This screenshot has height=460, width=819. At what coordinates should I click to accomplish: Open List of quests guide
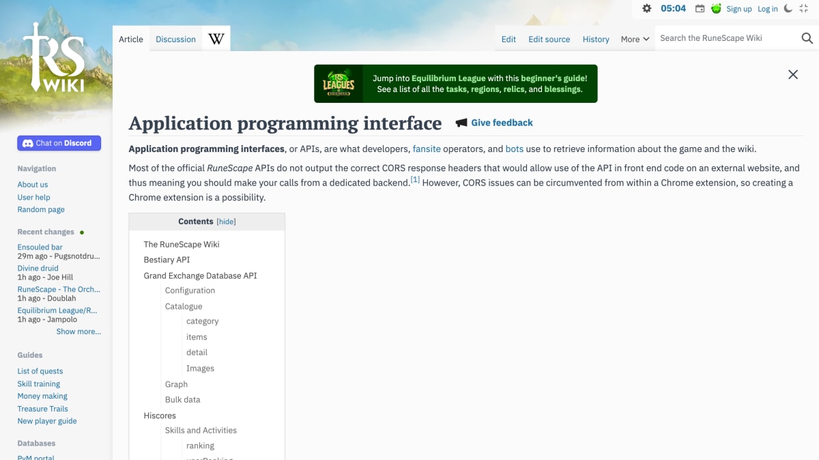[40, 371]
